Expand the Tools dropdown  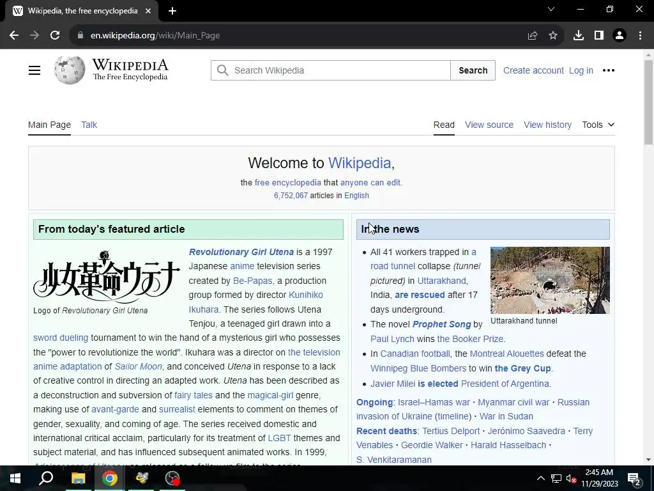(x=598, y=125)
